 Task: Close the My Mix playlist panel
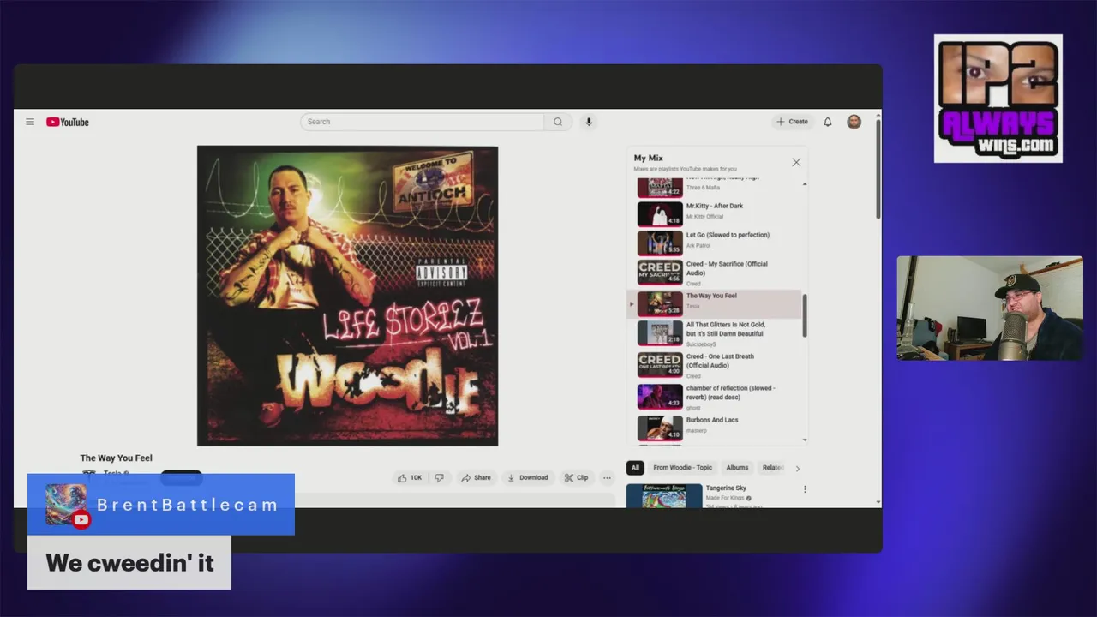click(x=796, y=162)
